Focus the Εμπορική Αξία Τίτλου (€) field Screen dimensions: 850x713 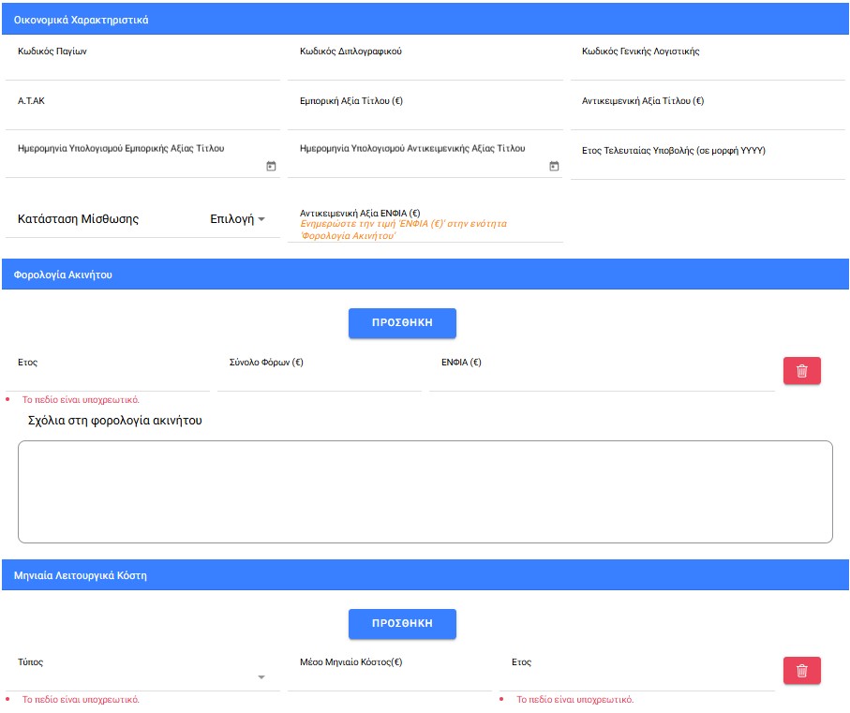(x=425, y=117)
